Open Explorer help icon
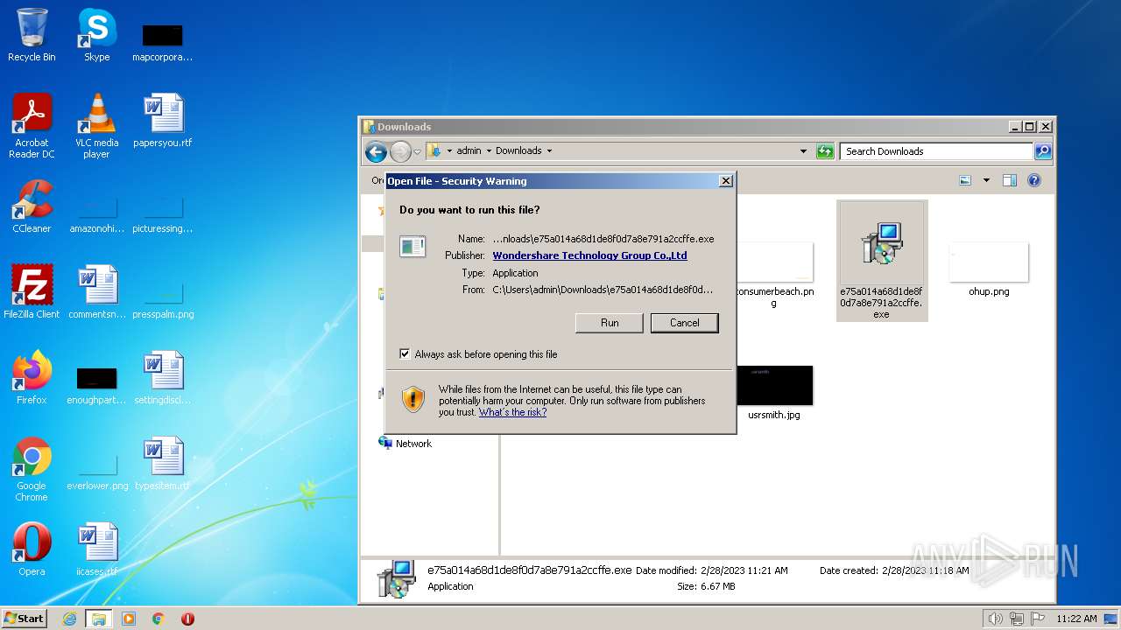The image size is (1121, 630). click(1034, 180)
